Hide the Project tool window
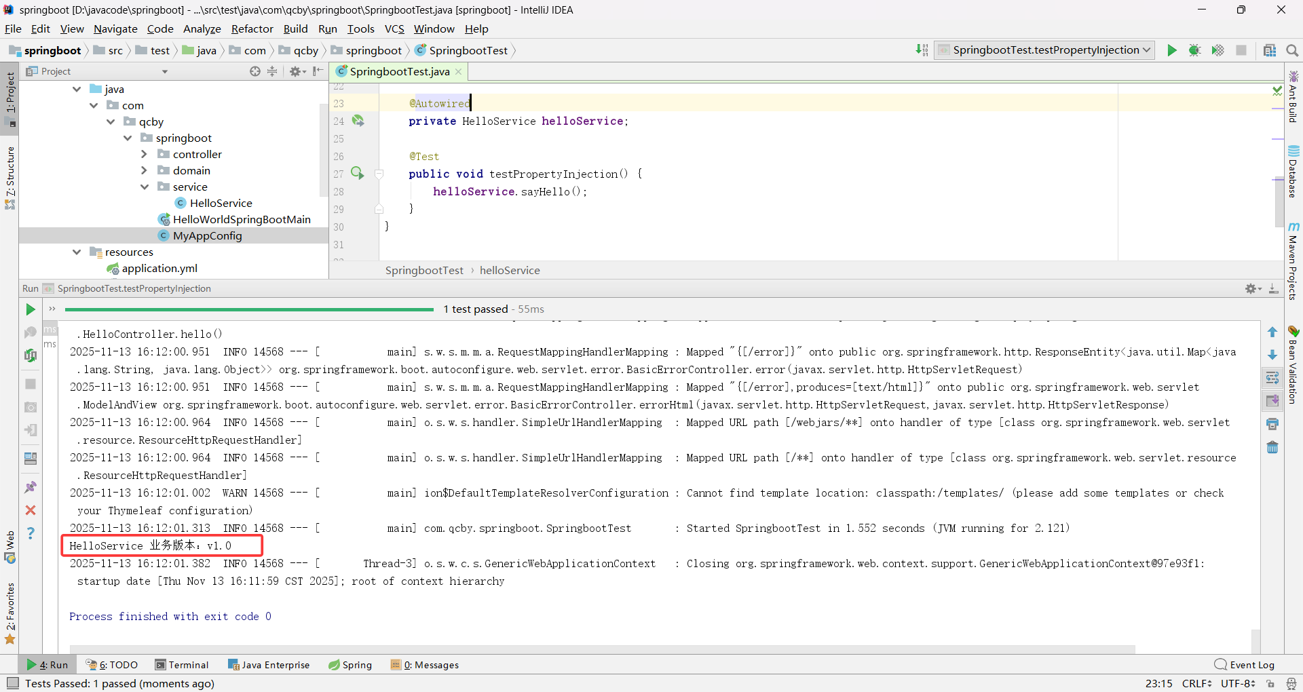1303x692 pixels. [x=318, y=71]
